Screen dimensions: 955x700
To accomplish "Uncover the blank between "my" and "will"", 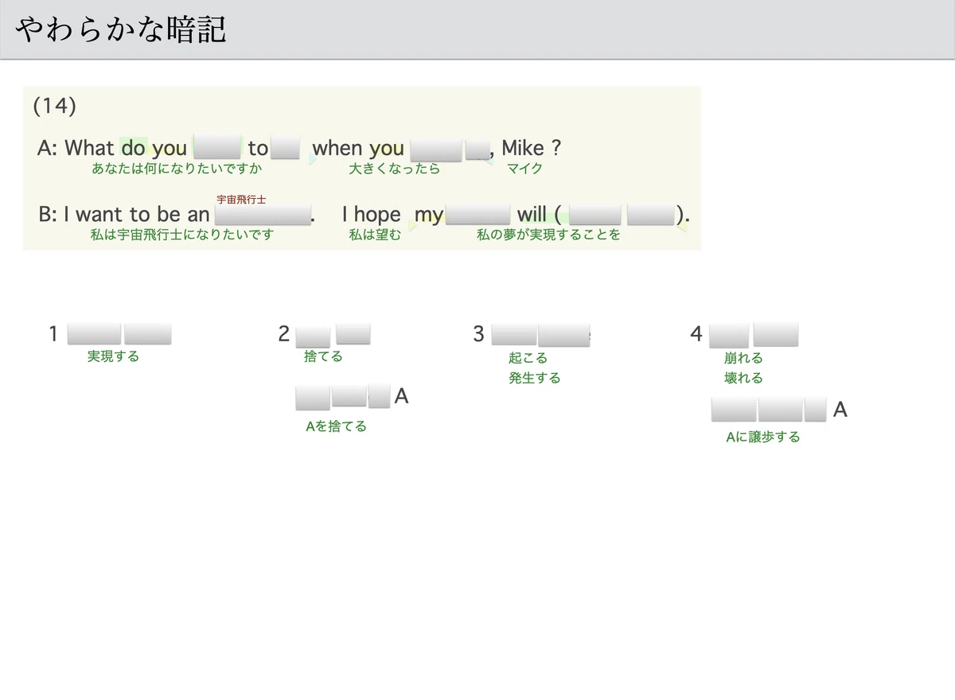I will pyautogui.click(x=477, y=215).
